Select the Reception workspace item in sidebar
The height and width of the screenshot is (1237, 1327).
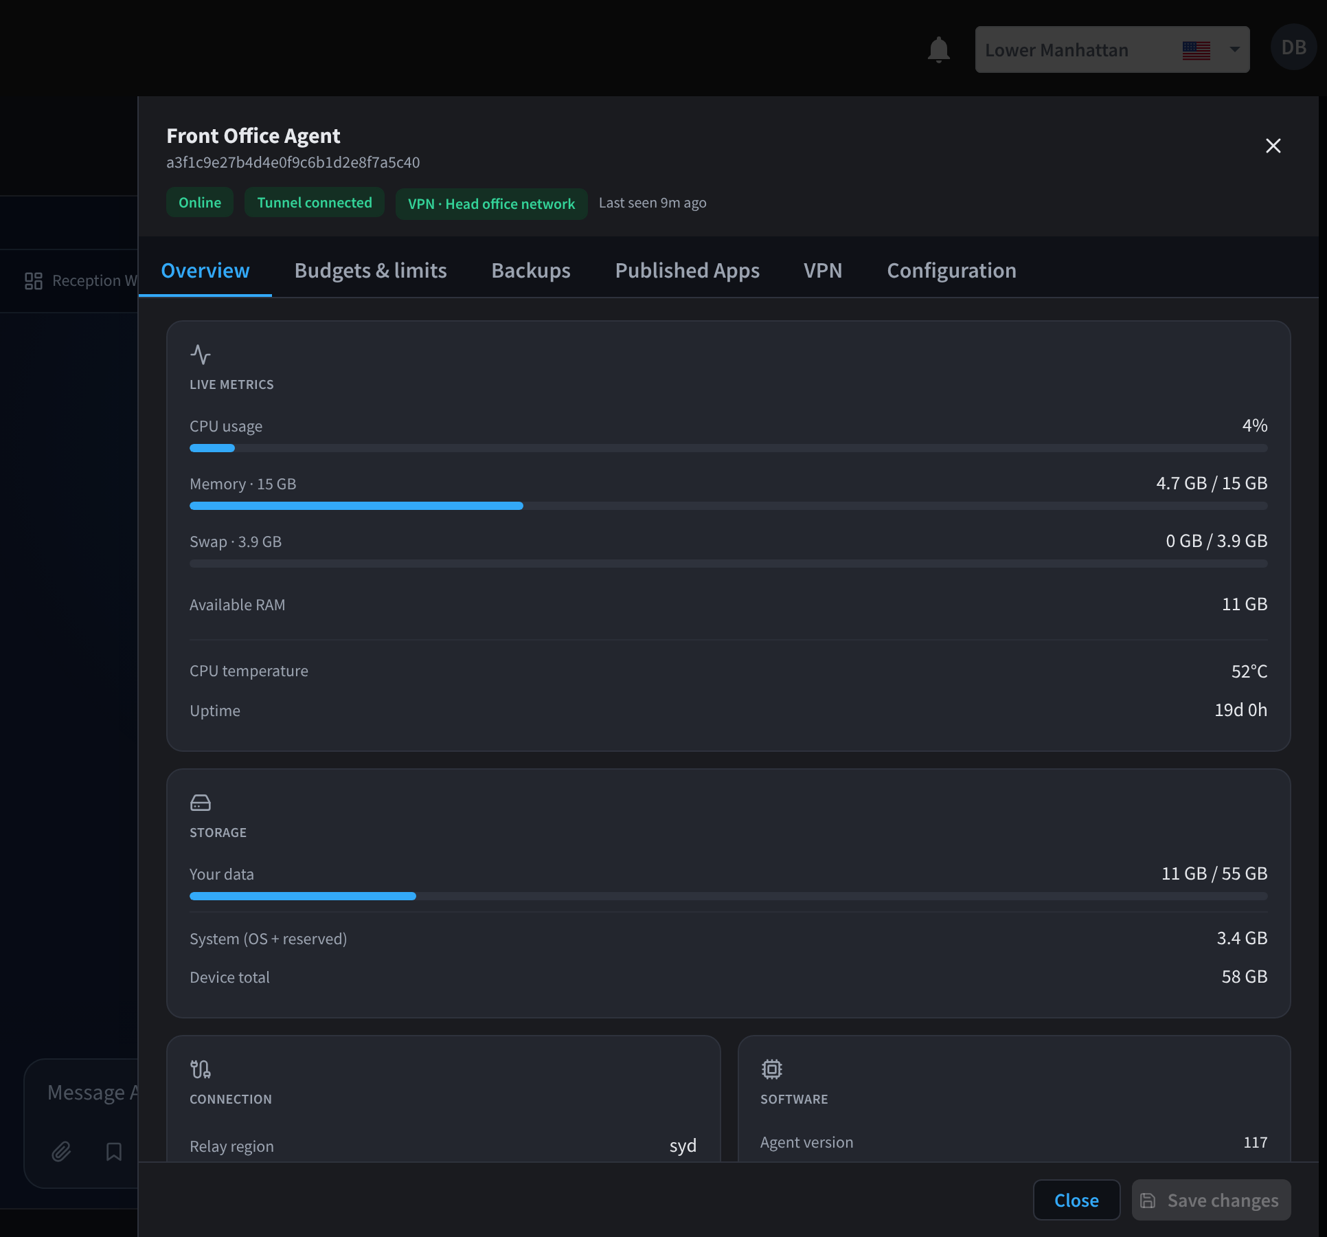pos(81,281)
